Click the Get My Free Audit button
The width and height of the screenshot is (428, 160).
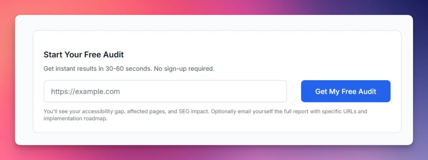point(345,91)
